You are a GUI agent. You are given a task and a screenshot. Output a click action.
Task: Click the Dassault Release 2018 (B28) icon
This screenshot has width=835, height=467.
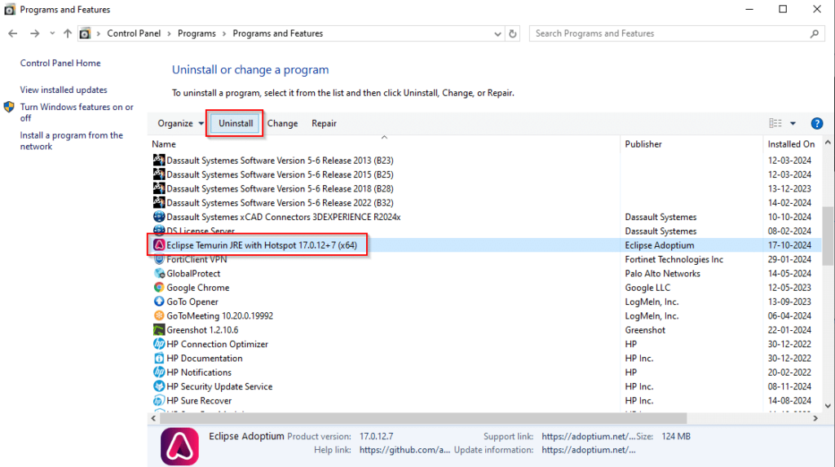pos(159,188)
